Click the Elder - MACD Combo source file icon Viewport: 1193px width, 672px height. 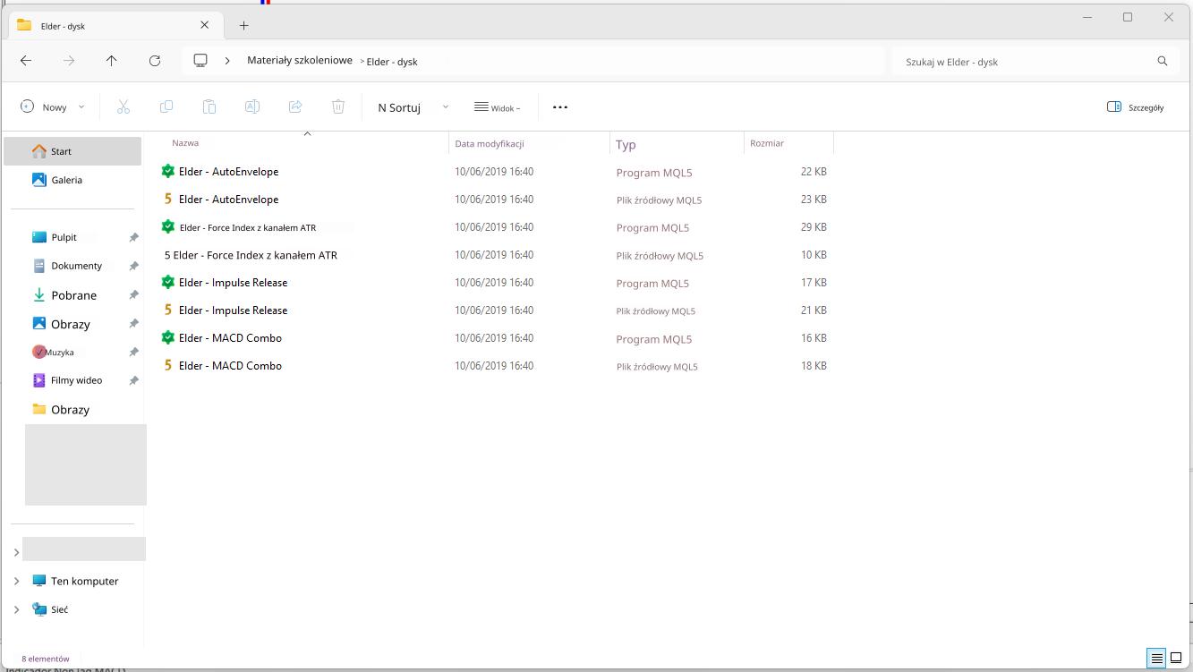coord(167,365)
